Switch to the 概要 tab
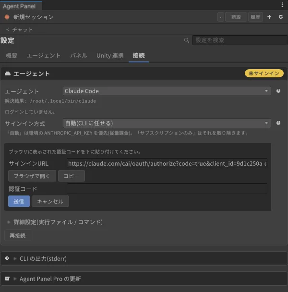 click(x=12, y=56)
